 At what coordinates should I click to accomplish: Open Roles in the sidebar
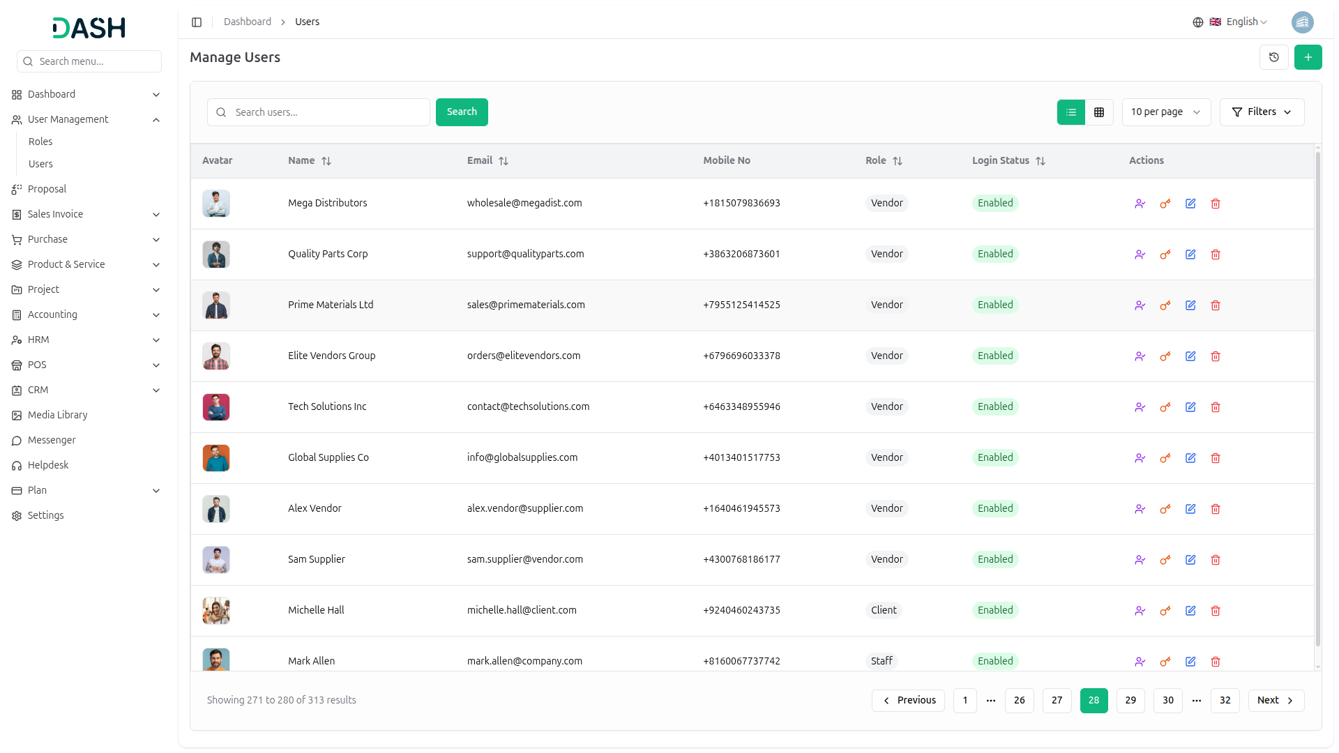(x=40, y=142)
